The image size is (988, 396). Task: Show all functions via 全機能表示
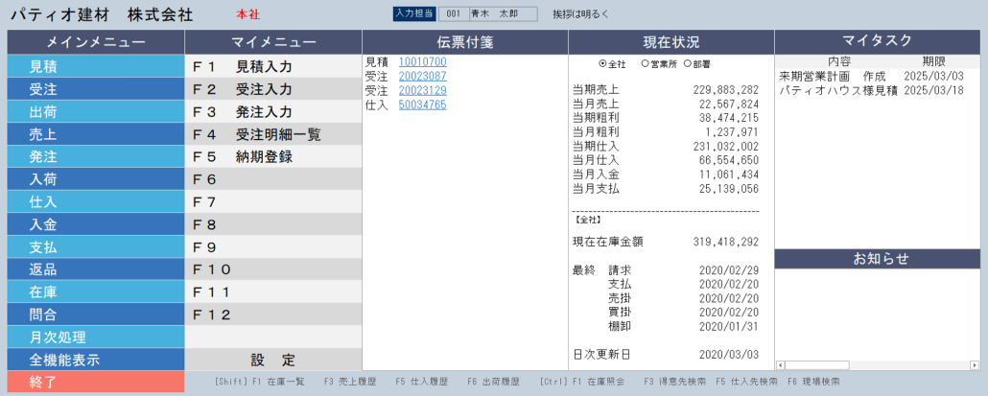[x=95, y=360]
